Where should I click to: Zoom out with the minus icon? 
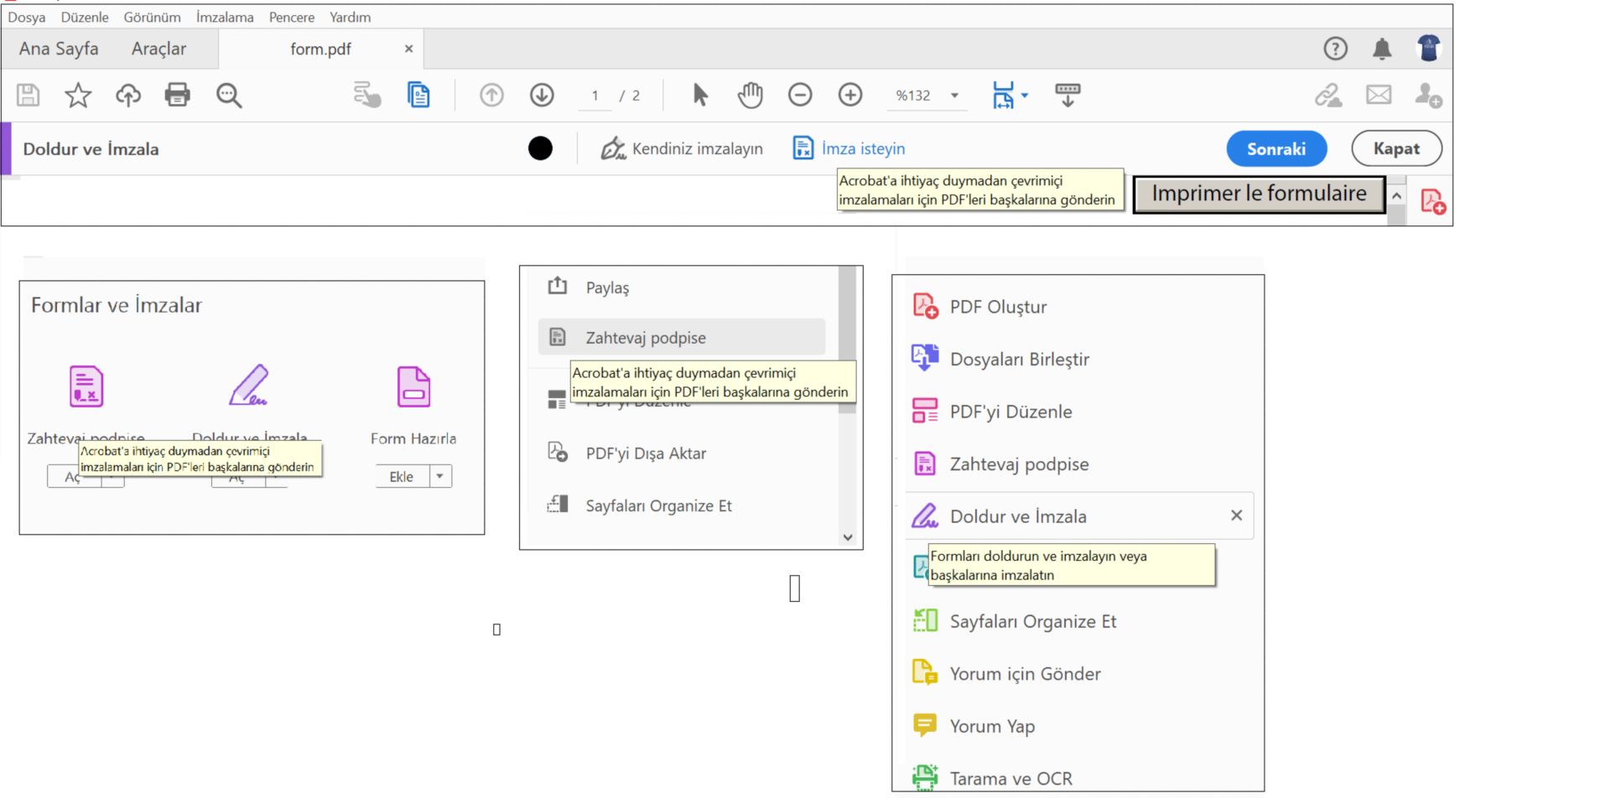point(800,95)
